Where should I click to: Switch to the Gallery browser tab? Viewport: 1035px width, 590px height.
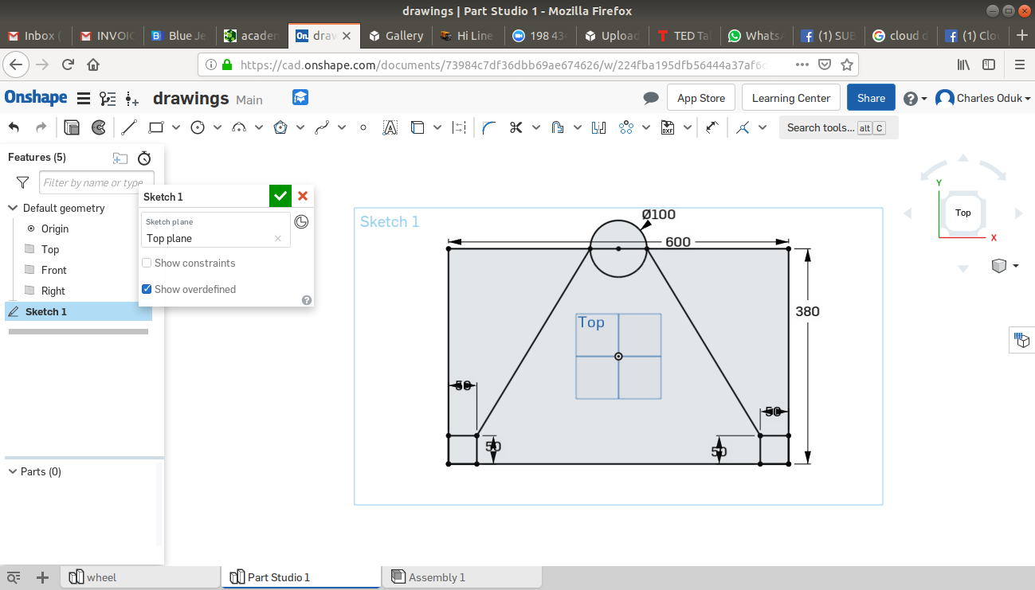click(396, 36)
